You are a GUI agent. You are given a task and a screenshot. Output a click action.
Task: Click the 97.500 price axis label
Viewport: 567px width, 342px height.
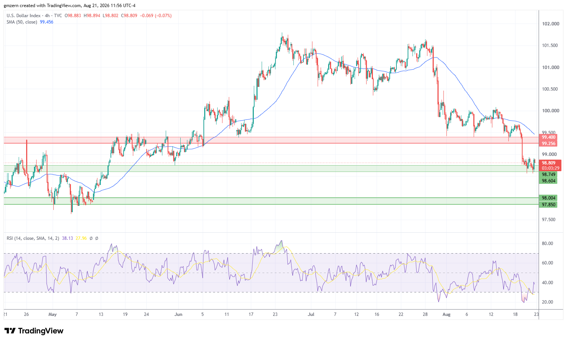pos(549,220)
